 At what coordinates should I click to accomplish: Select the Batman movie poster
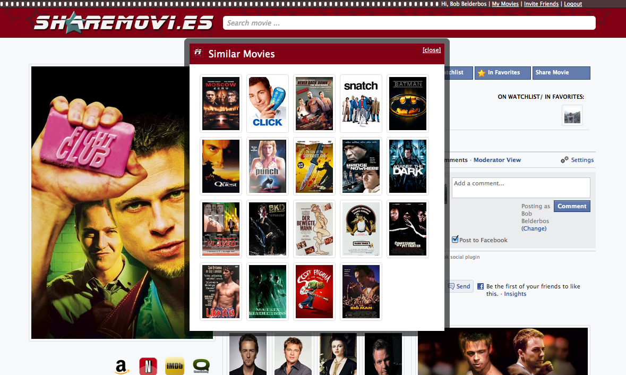408,104
